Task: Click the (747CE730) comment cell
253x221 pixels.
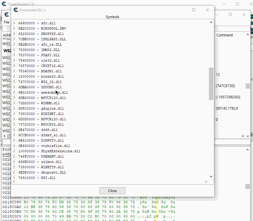Action: coord(225,86)
